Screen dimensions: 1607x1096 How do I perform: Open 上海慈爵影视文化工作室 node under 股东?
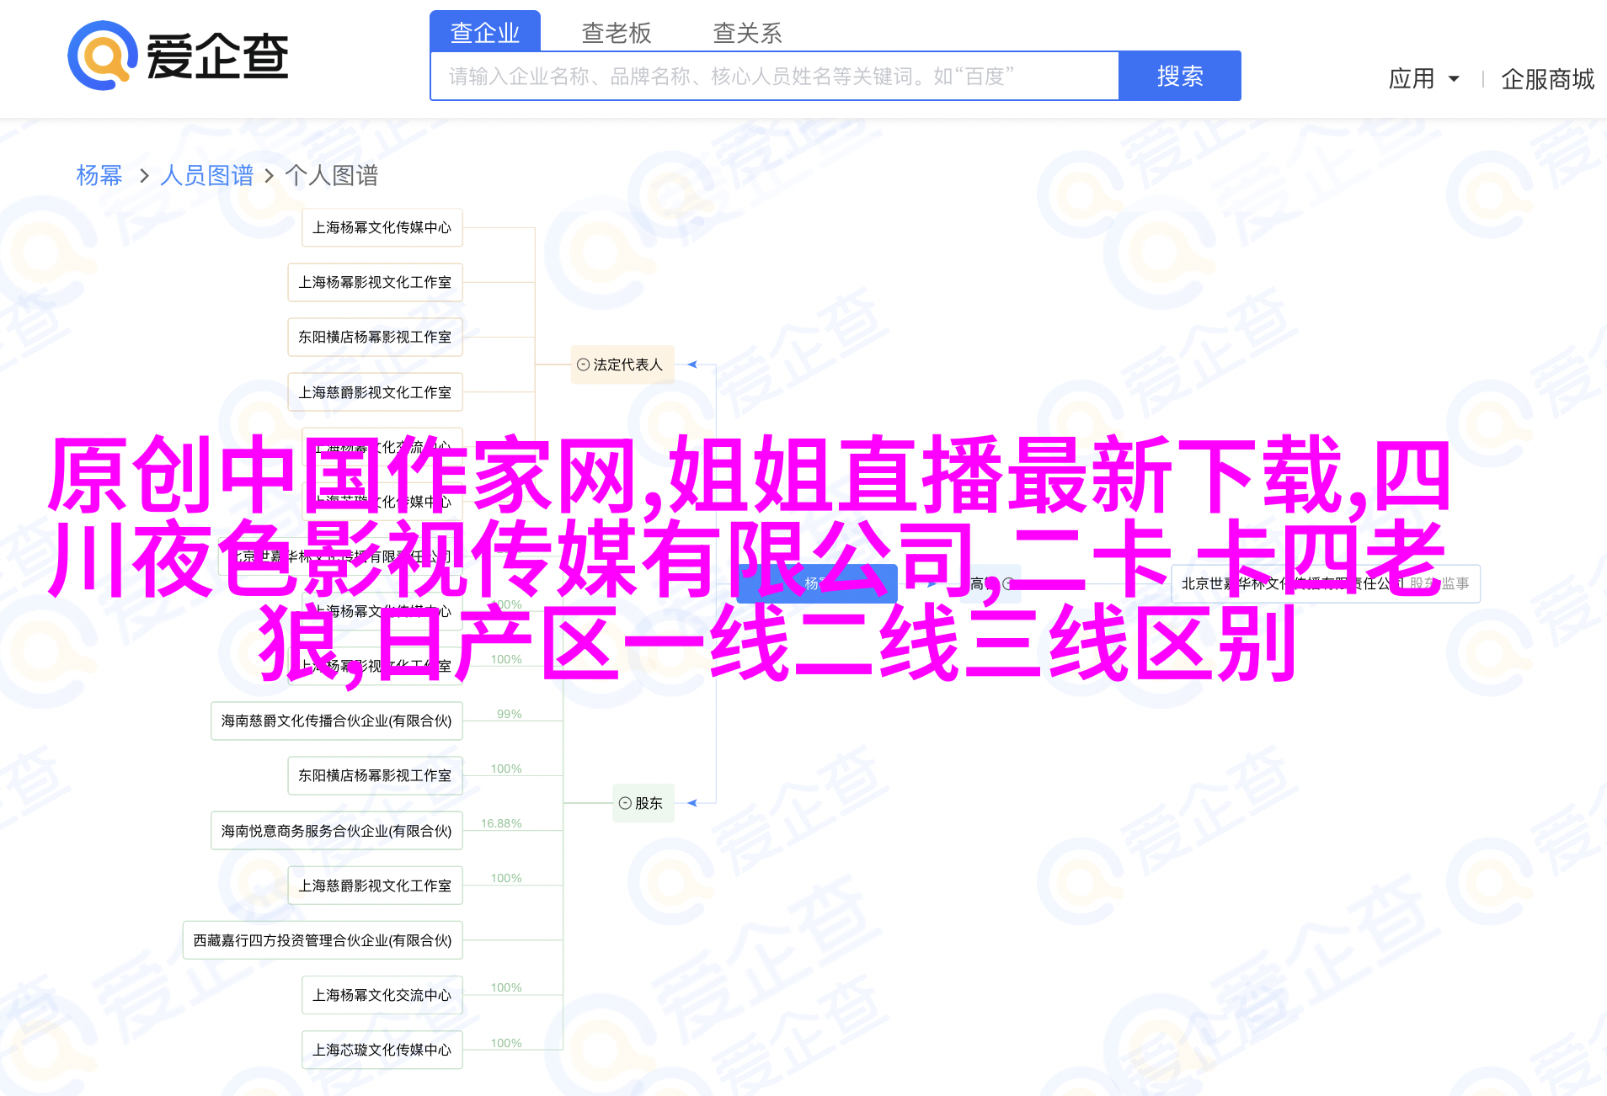point(375,886)
